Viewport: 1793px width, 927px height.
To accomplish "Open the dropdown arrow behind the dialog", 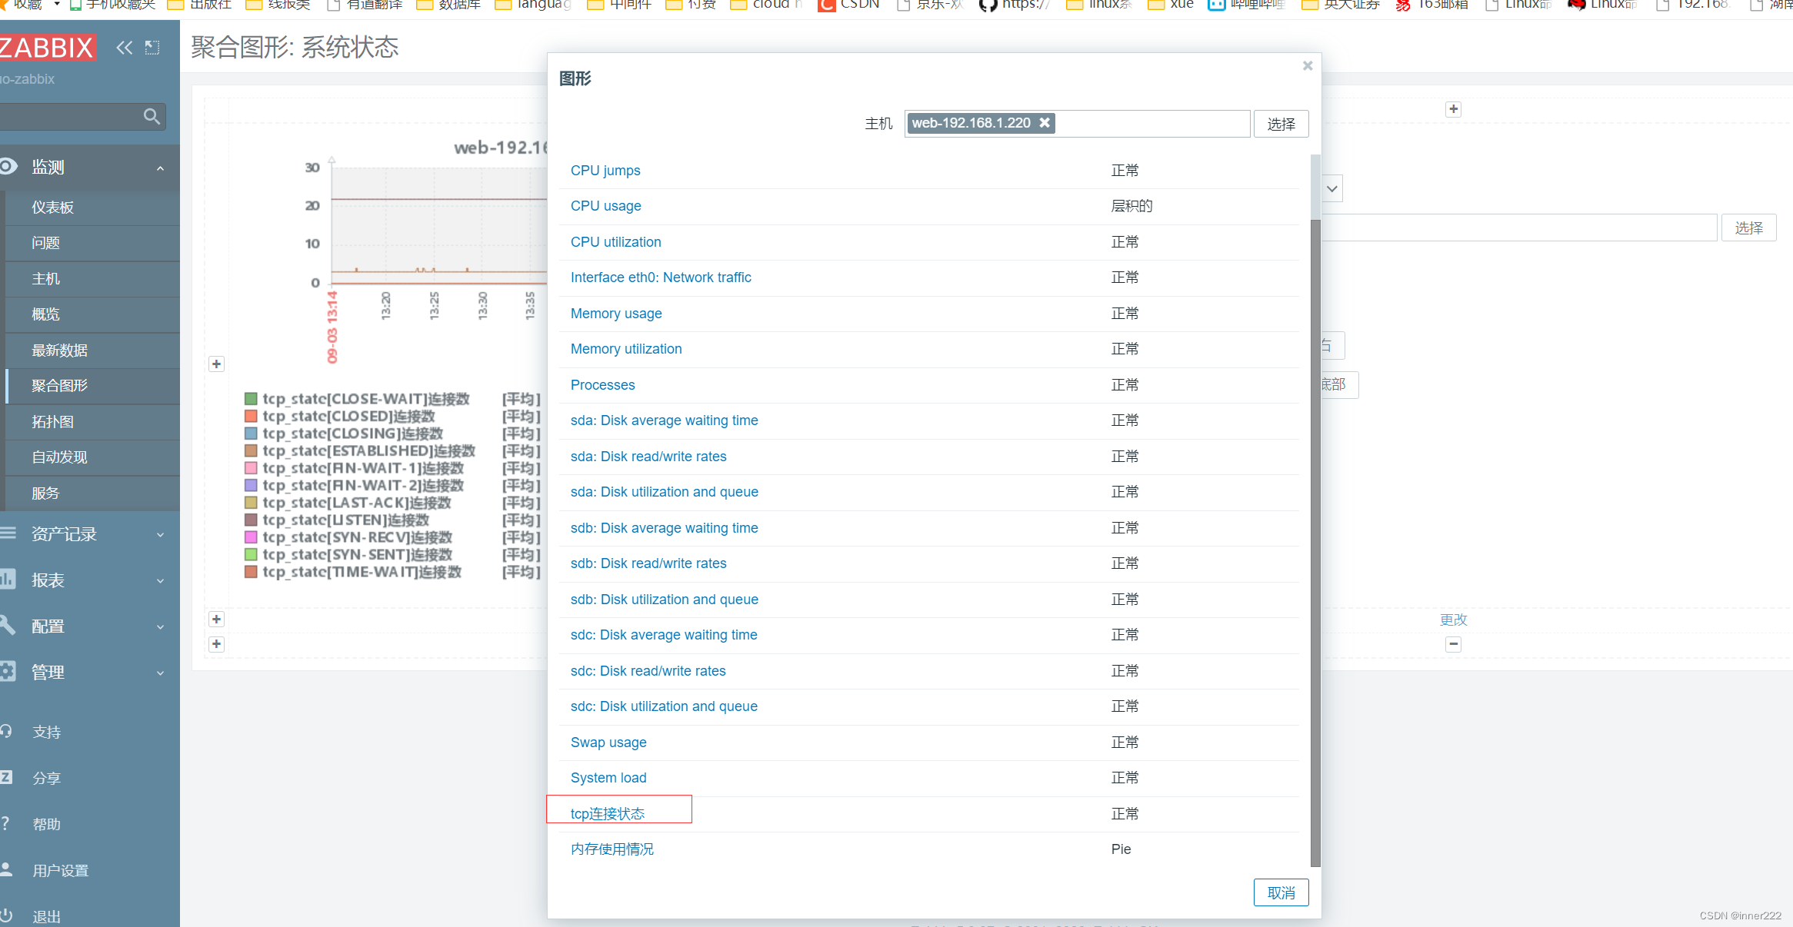I will coord(1332,189).
